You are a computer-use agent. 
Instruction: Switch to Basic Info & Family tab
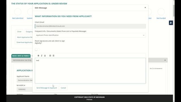tap(21, 56)
